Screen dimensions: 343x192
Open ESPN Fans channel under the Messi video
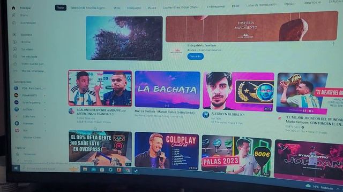coord(293,127)
